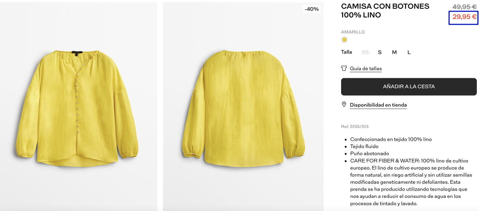The width and height of the screenshot is (479, 211).
Task: Click the t-shirt size guide icon
Action: pos(344,68)
